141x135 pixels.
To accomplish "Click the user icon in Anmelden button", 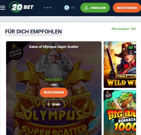I will (x=86, y=8).
